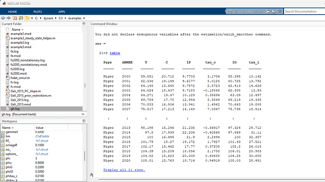
Task: Click the Save icon in quick access toolbar
Action: coord(230,11)
